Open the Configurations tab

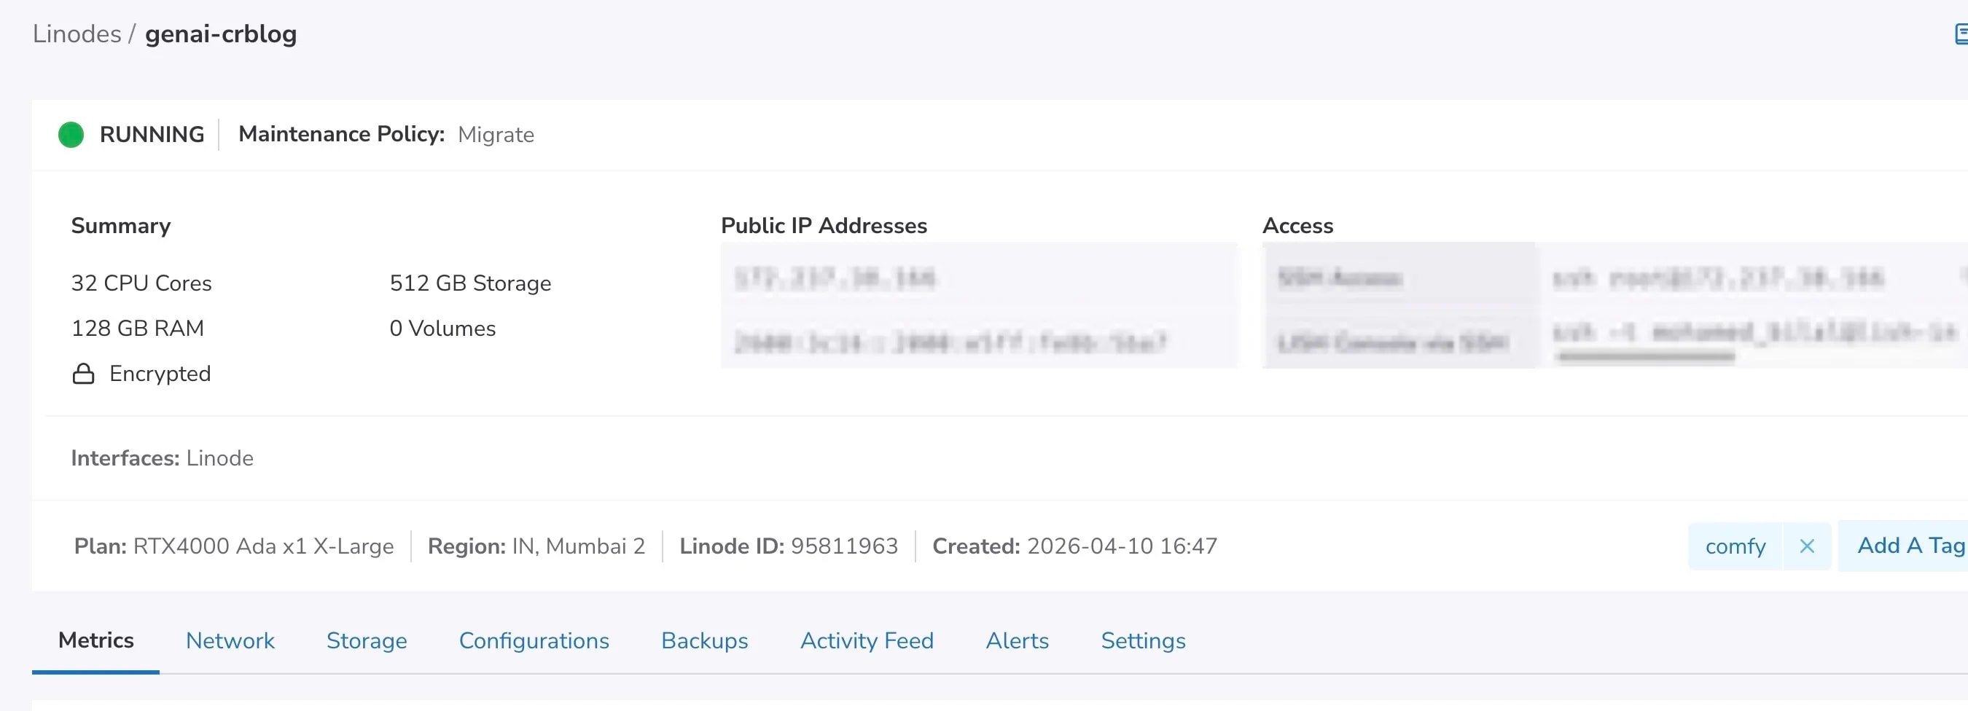pyautogui.click(x=534, y=641)
